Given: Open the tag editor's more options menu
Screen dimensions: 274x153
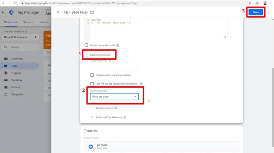Looking at the screenshot, I should click(268, 12).
